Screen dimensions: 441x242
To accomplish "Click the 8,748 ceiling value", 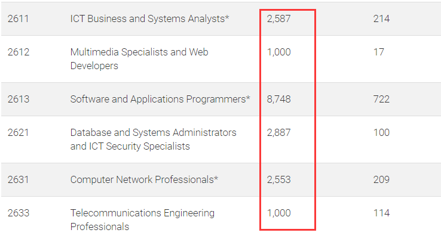I will coord(278,100).
